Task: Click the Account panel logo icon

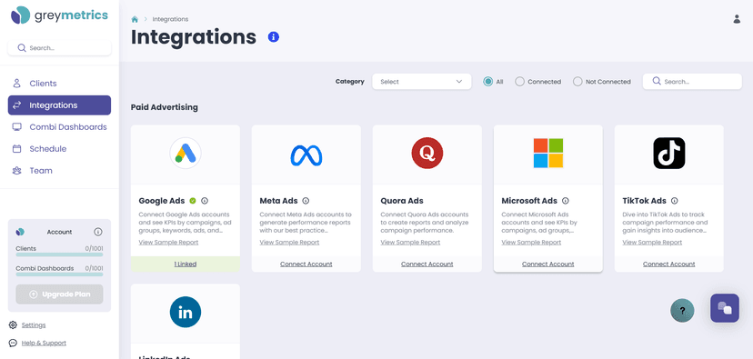Action: pyautogui.click(x=20, y=232)
